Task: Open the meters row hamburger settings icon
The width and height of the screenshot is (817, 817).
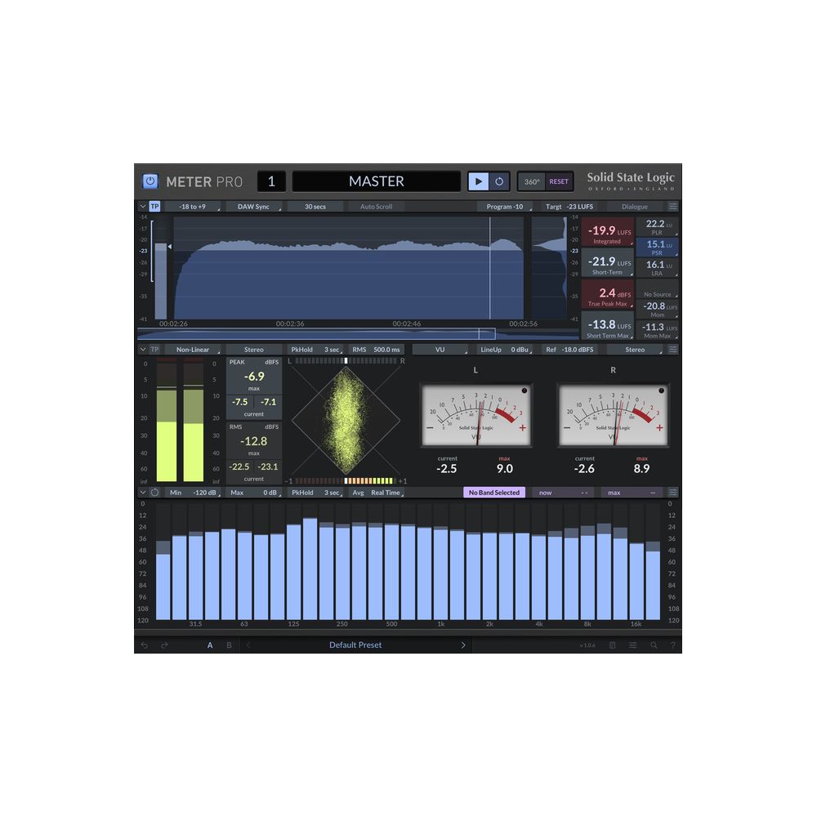Action: pyautogui.click(x=672, y=349)
